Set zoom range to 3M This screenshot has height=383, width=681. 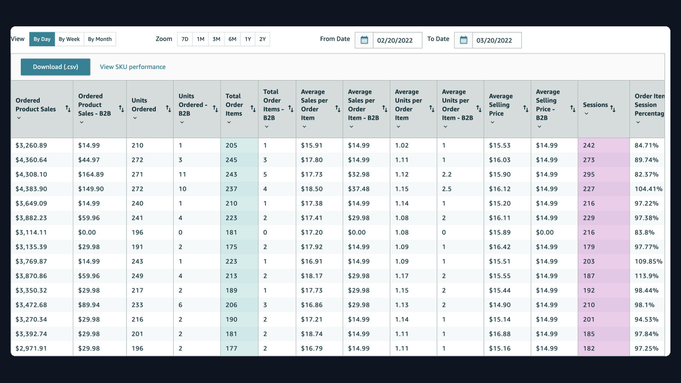click(x=216, y=39)
